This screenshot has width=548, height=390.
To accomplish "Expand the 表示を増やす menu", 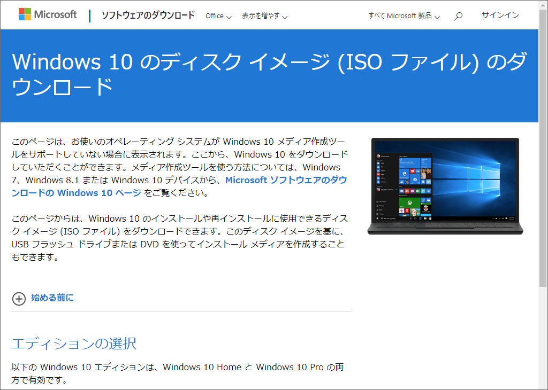I will [x=264, y=16].
